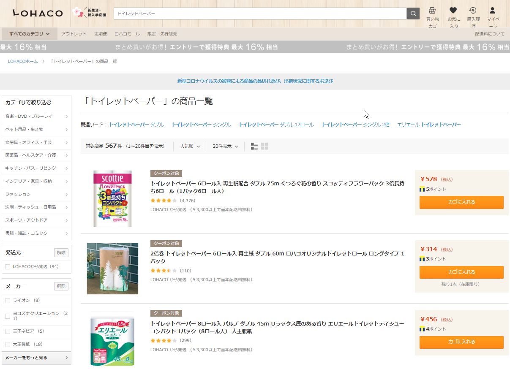Expand キッチン・バス・リビング category
This screenshot has width=510, height=369.
(37, 168)
